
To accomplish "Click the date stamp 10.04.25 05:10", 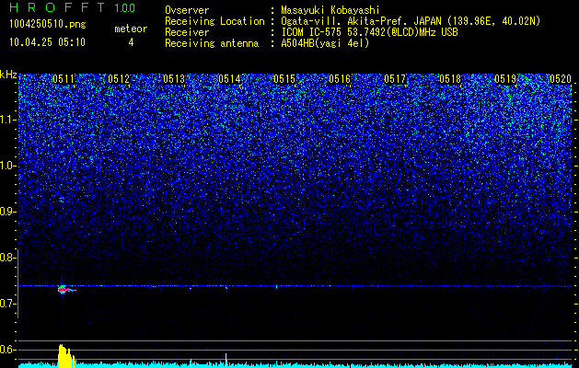I will click(x=47, y=42).
